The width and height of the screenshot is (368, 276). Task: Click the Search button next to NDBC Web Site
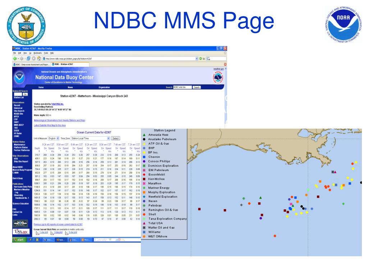pyautogui.click(x=197, y=87)
